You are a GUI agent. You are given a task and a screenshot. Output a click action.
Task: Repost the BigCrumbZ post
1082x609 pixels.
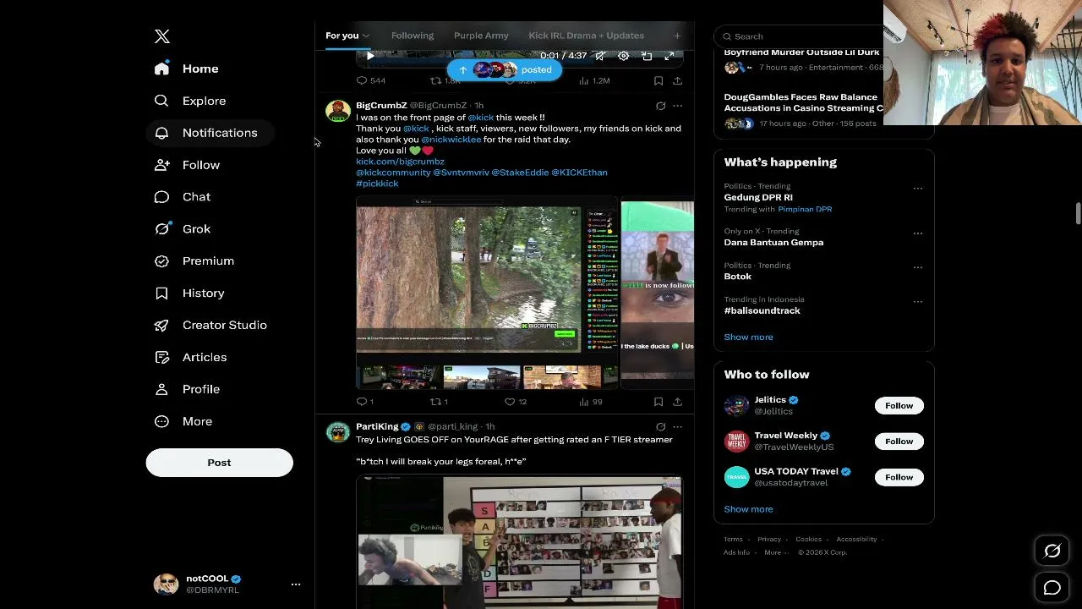click(436, 402)
